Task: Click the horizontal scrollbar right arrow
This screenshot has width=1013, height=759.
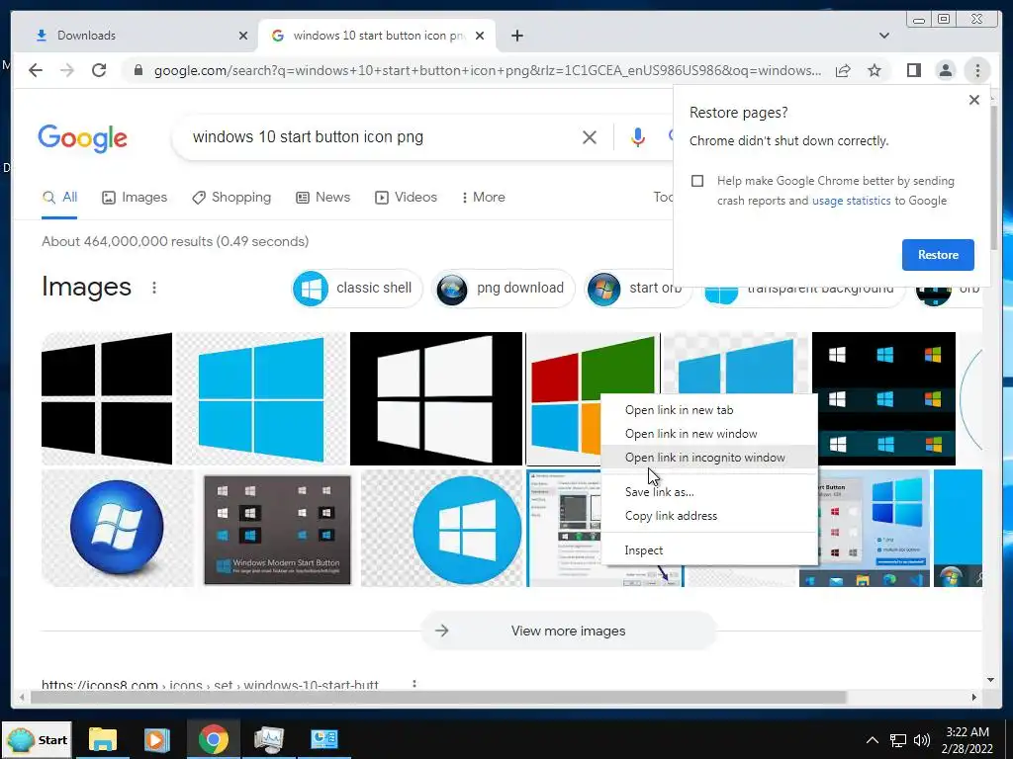Action: pos(974,697)
